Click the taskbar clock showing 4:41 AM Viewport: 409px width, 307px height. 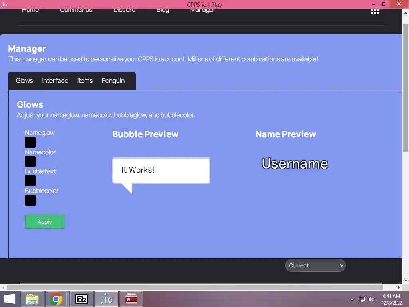391,299
